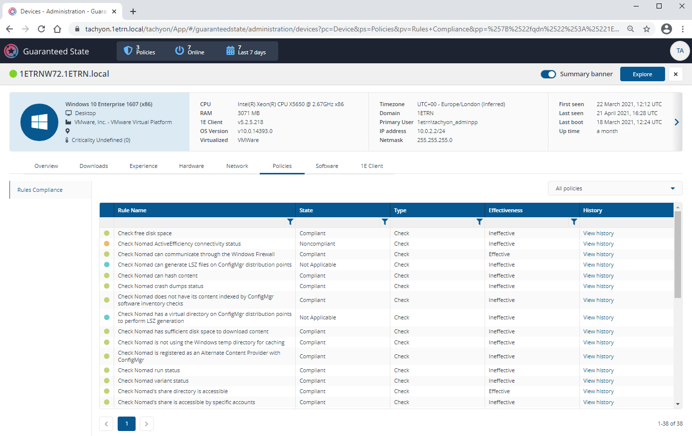This screenshot has height=436, width=692.
Task: Bookmark this page with the star
Action: 647,29
